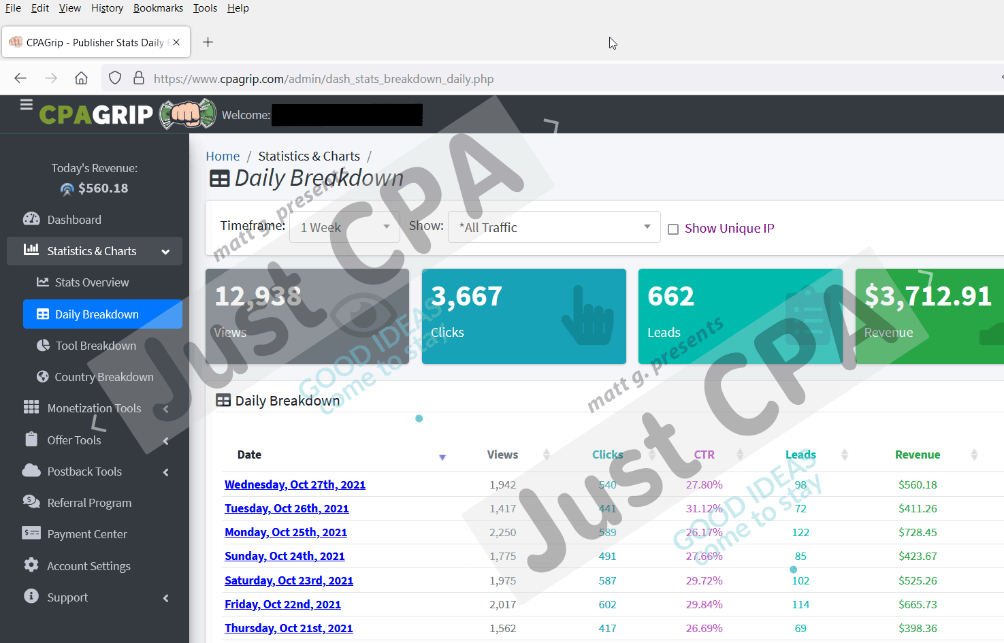Click the Today's Revenue $560.18 amount

103,188
